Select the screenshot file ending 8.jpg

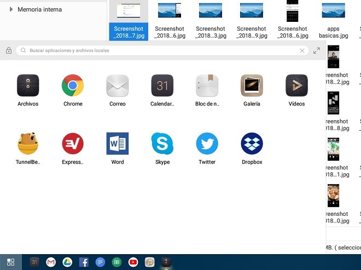click(x=337, y=111)
